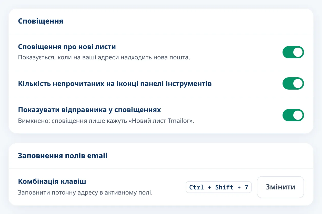Click the Комбінація клавіш label
Screen dimensions: 322x214
click(x=52, y=181)
